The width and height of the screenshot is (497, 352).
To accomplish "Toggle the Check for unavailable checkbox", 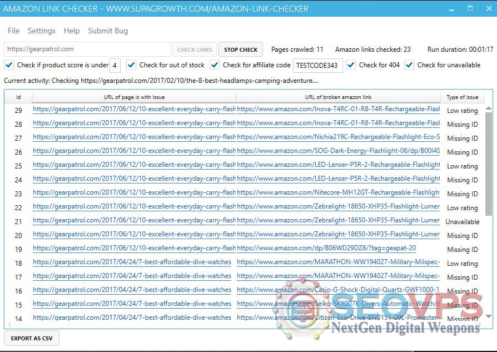I will click(409, 65).
